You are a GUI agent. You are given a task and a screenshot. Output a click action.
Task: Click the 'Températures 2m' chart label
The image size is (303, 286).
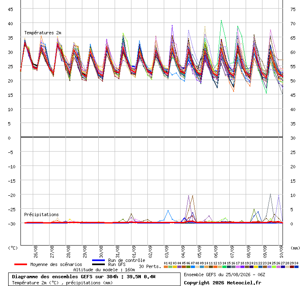(x=43, y=33)
